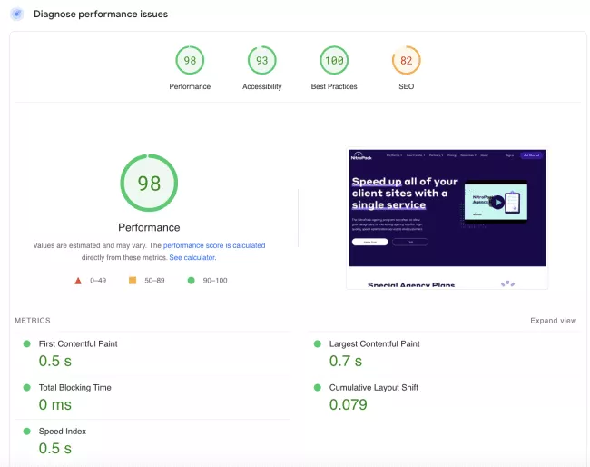Expand the metrics with Expand view
590x467 pixels.
[x=553, y=321]
